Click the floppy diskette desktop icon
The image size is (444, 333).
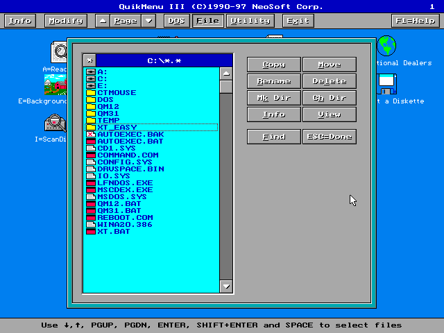[387, 84]
